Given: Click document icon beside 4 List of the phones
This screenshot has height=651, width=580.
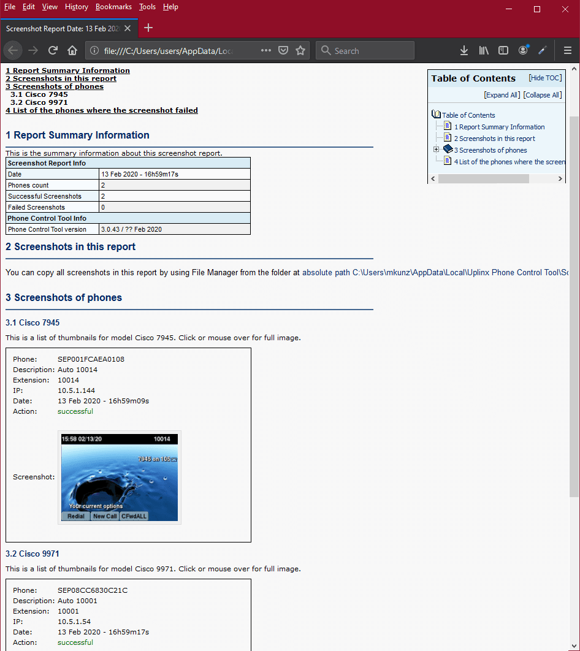Looking at the screenshot, I should pos(448,161).
